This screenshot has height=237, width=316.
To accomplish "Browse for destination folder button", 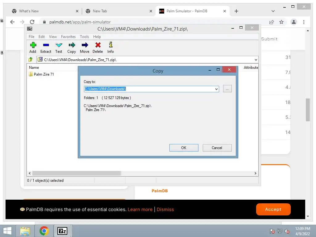I will coord(227,89).
